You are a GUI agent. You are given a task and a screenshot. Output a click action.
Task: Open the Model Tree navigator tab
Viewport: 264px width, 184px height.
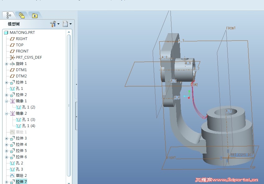pyautogui.click(x=9, y=15)
